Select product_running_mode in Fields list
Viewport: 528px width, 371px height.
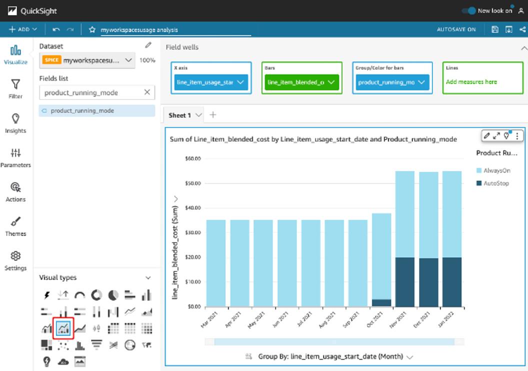coord(97,111)
